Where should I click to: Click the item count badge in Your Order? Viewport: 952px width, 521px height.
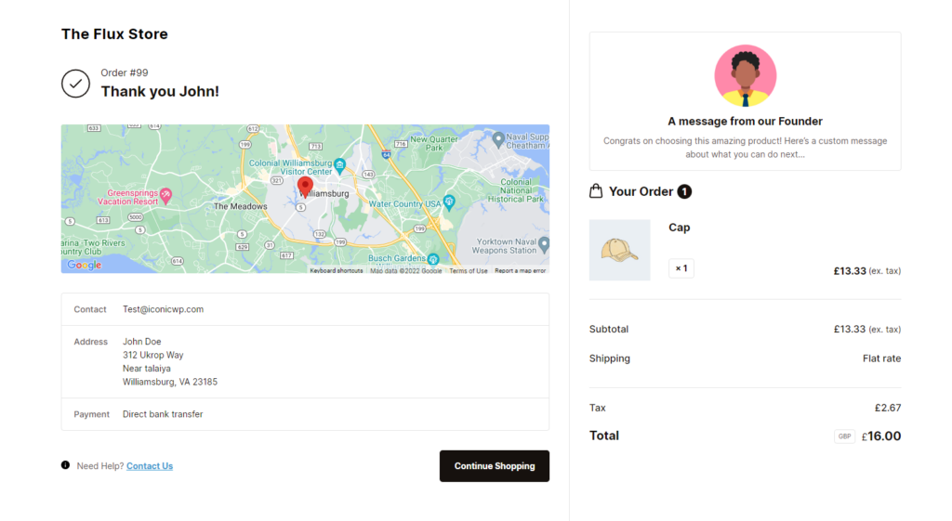684,191
